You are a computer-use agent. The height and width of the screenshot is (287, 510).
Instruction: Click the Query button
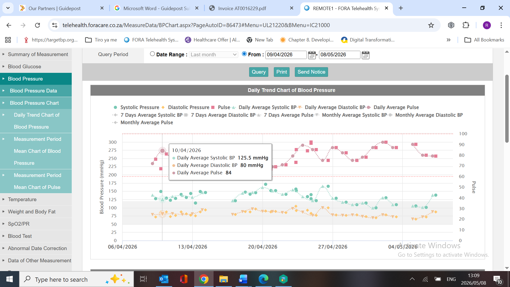pos(259,72)
